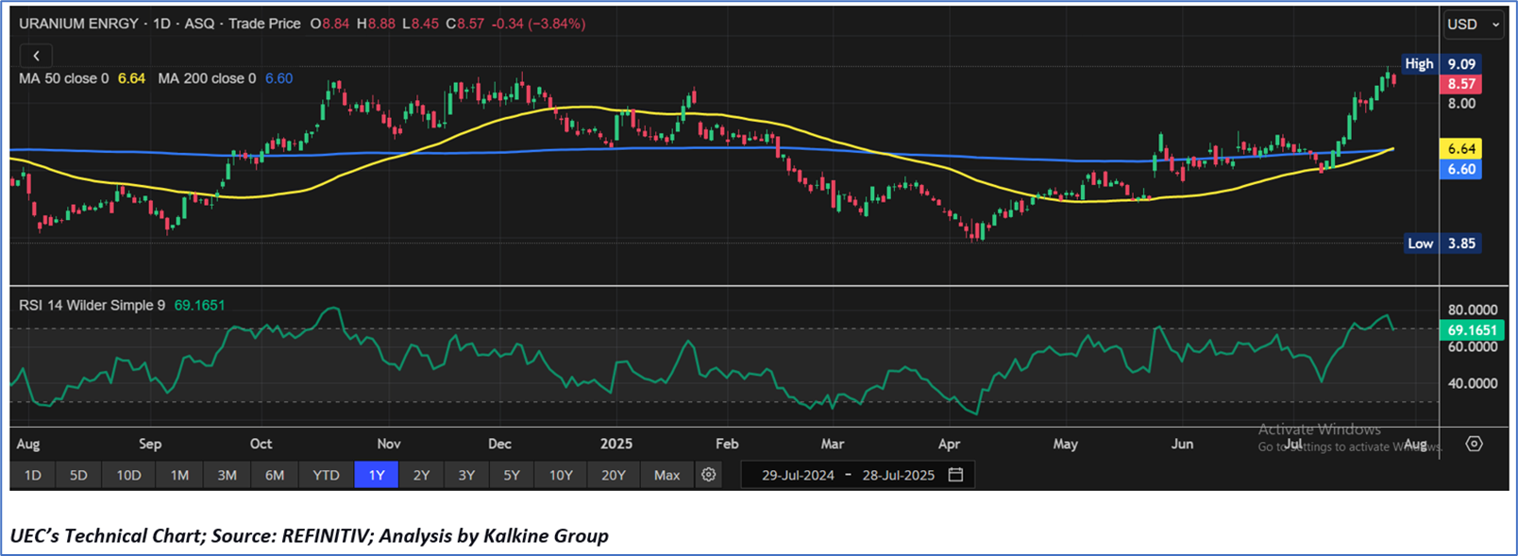
Task: Open the USD currency dropdown
Action: (1473, 25)
